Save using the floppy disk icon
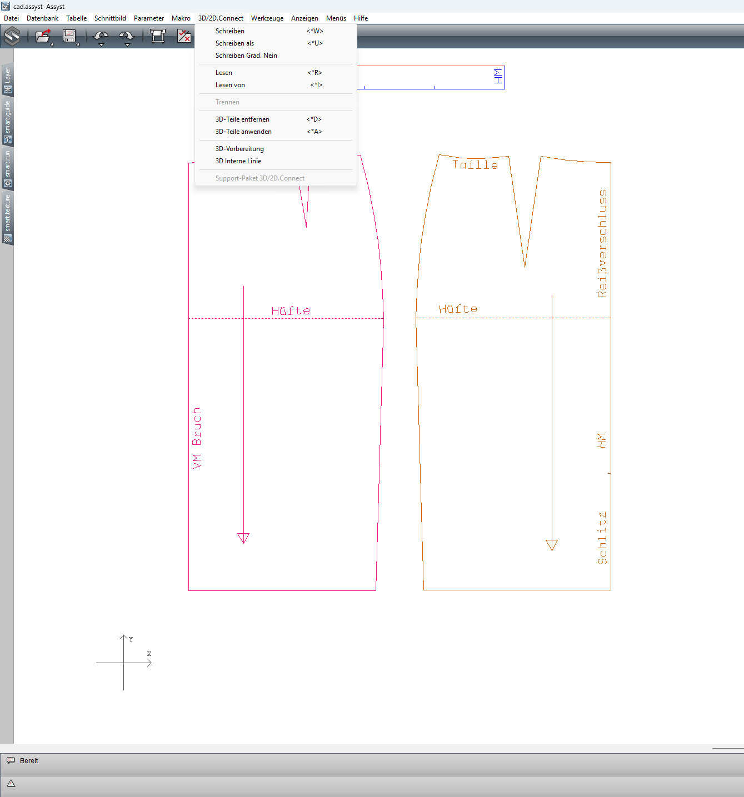Image resolution: width=744 pixels, height=797 pixels. coord(69,37)
